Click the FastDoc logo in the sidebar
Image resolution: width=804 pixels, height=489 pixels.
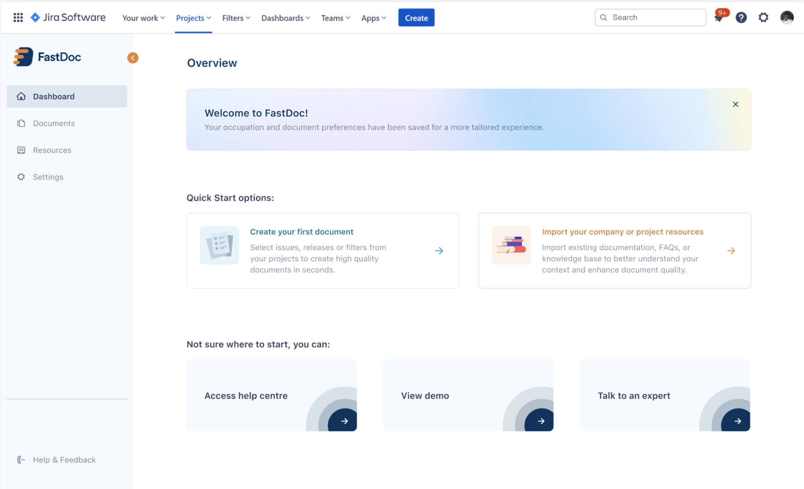pos(48,57)
